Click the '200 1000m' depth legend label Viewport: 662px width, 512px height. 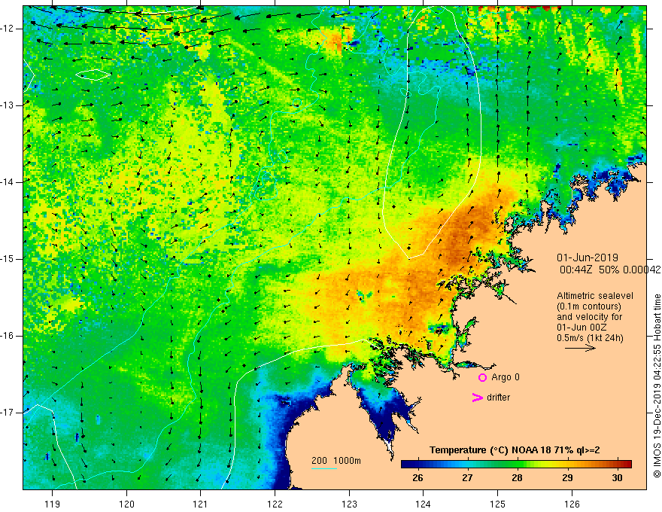[x=336, y=461]
